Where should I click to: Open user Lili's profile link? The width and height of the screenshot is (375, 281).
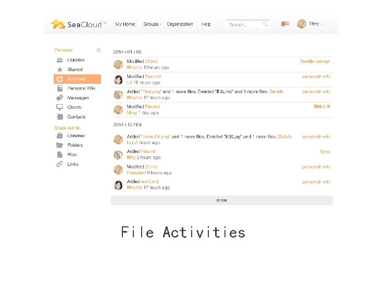pos(129,82)
